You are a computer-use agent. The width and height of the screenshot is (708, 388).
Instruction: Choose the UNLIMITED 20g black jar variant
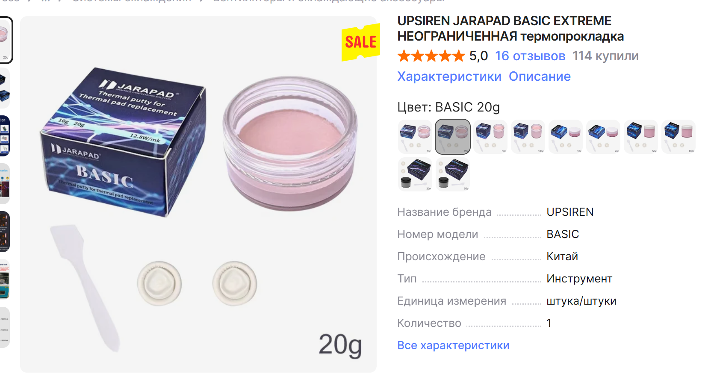click(415, 174)
